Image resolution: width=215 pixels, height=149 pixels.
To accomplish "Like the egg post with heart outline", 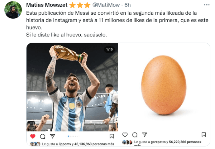I will tap(125, 135).
